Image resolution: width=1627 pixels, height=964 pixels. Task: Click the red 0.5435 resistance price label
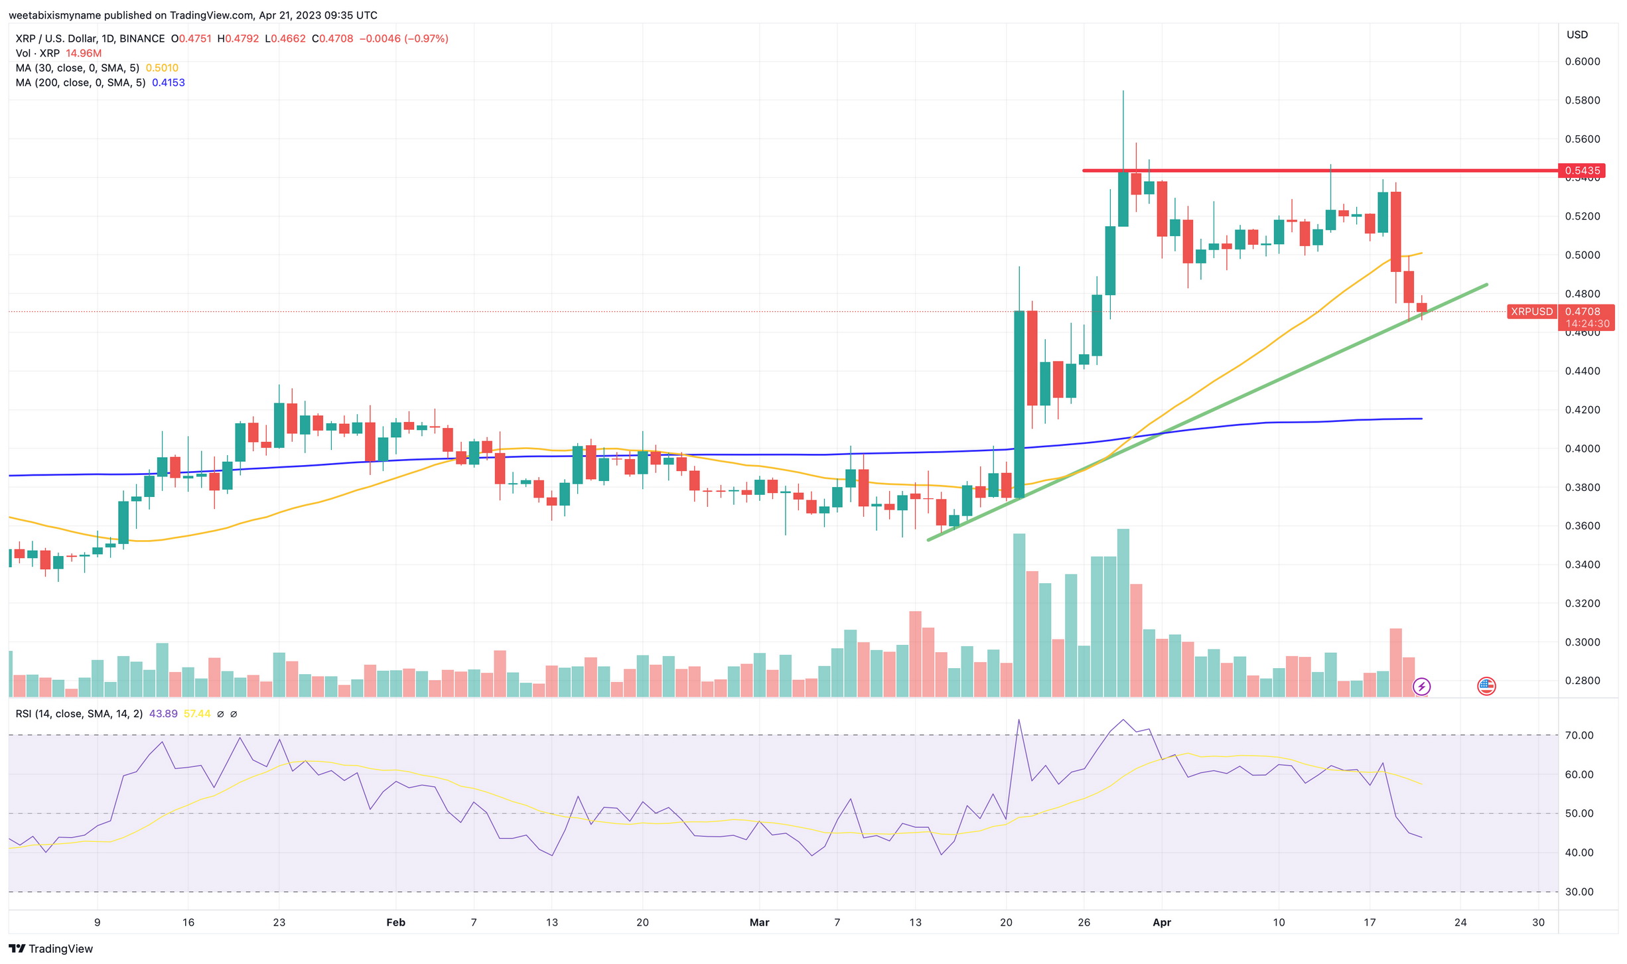click(1582, 171)
